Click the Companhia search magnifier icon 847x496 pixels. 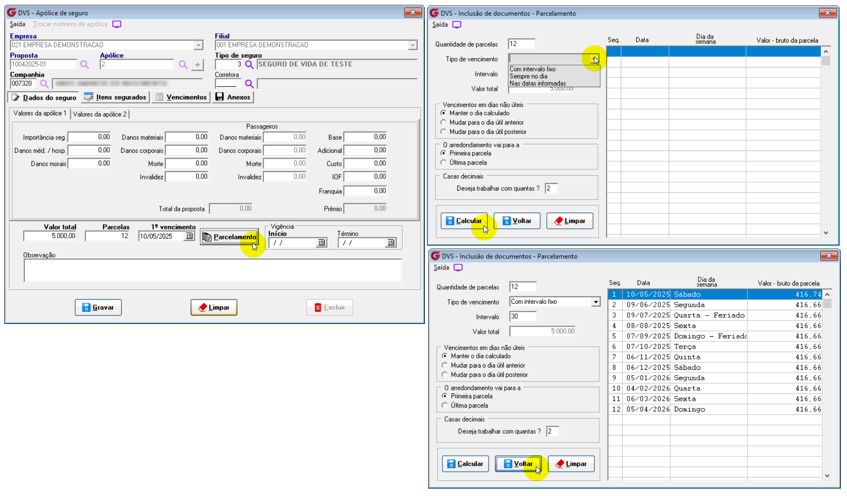(x=44, y=84)
